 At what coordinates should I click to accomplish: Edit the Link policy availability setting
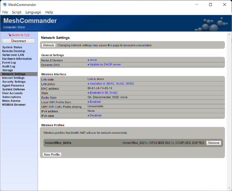[111, 84]
